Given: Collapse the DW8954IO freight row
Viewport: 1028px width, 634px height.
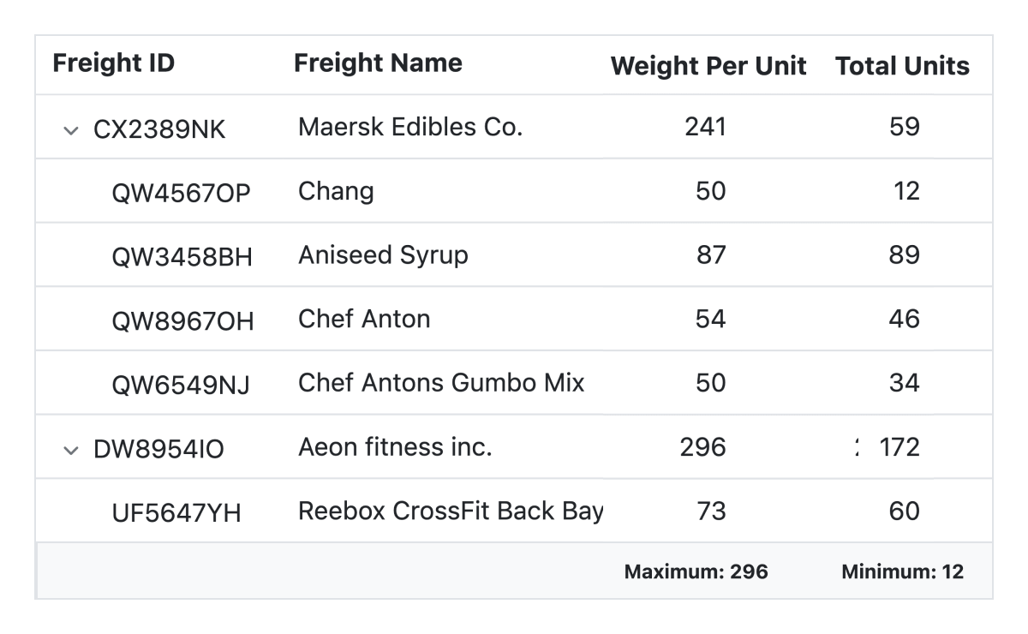Looking at the screenshot, I should (70, 451).
